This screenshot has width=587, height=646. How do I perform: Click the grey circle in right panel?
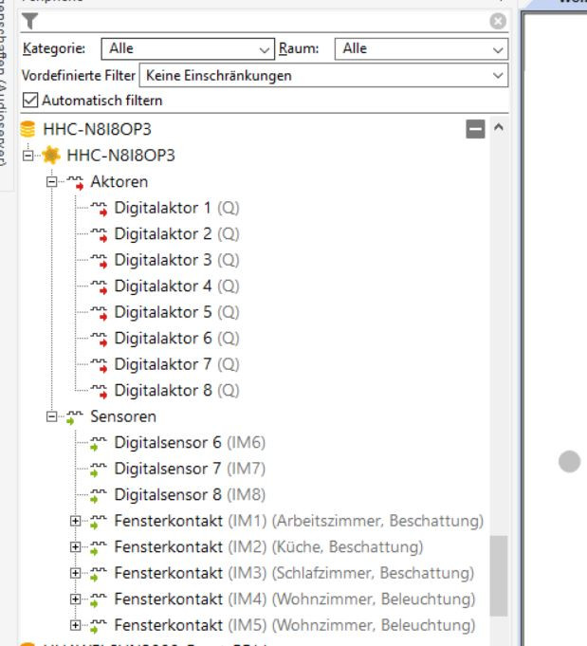569,461
